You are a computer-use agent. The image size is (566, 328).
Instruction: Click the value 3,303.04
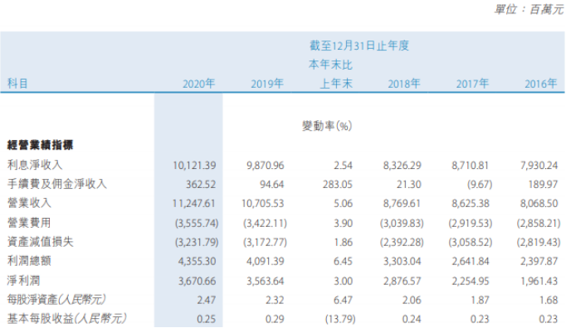403,261
